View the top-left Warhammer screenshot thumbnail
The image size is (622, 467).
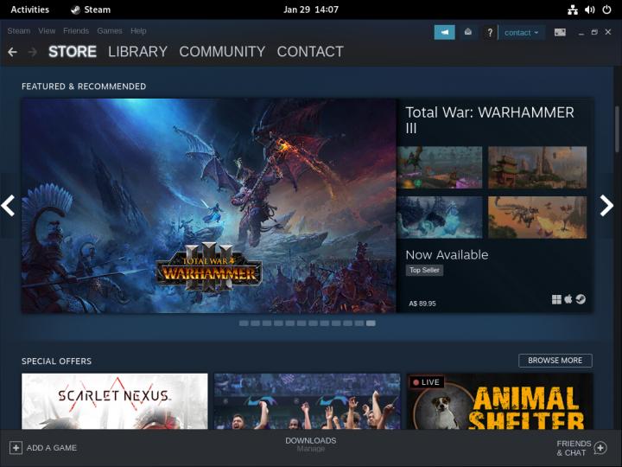coord(440,167)
